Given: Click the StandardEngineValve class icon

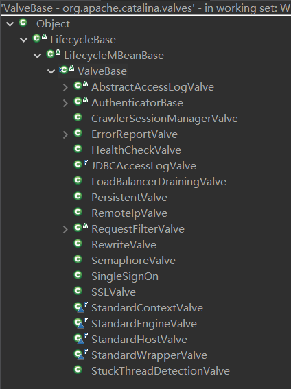Looking at the screenshot, I should click(80, 322).
